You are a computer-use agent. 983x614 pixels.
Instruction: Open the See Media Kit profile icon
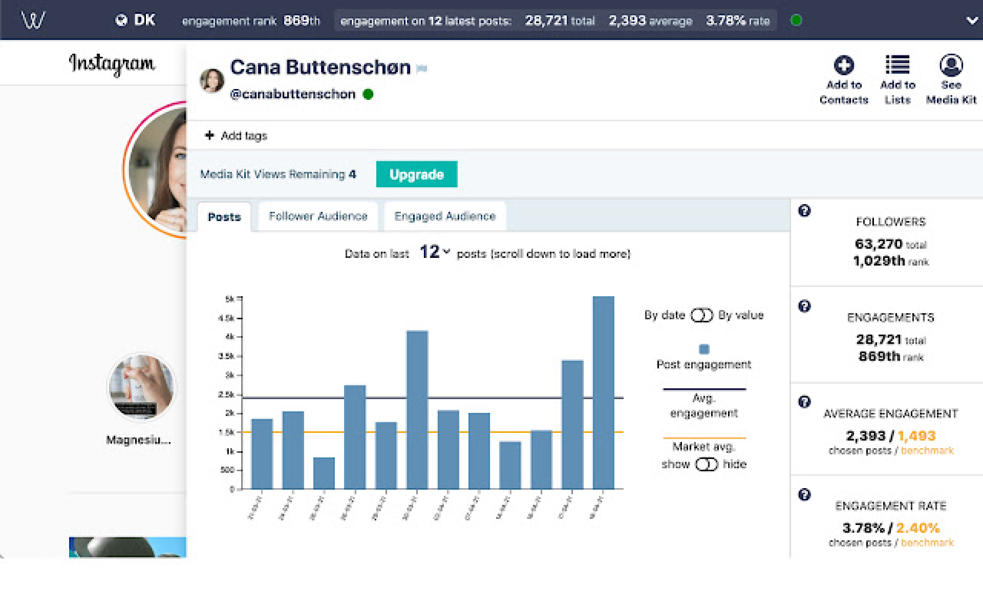[951, 65]
